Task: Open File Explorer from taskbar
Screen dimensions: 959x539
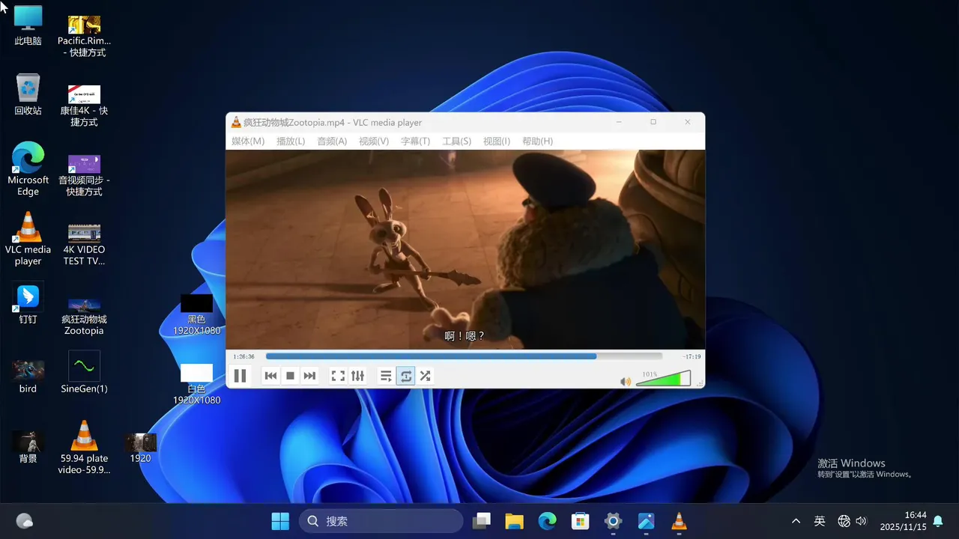Action: pyautogui.click(x=514, y=521)
